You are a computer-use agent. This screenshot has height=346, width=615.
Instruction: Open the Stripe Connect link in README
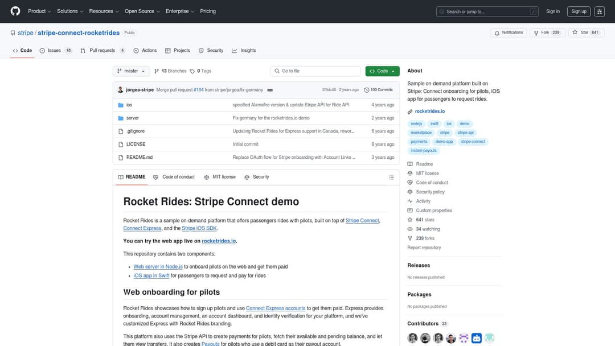(362, 221)
